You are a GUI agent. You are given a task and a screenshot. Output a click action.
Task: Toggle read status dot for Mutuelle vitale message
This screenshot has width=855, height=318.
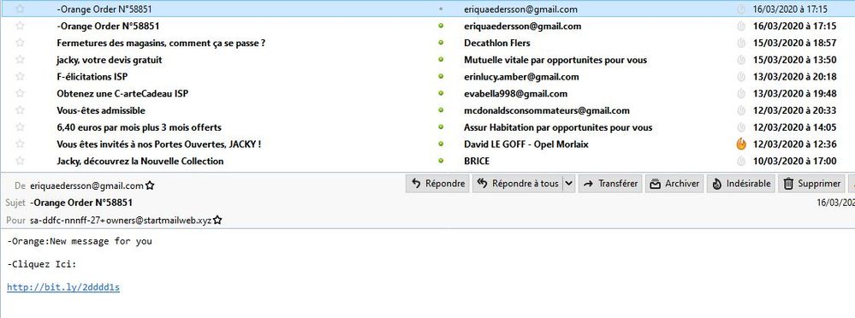441,60
